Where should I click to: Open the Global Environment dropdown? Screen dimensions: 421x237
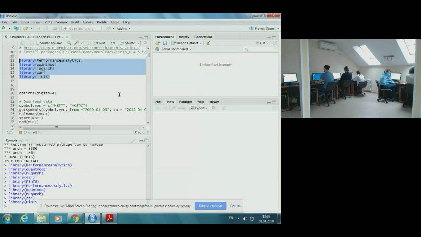pos(173,49)
